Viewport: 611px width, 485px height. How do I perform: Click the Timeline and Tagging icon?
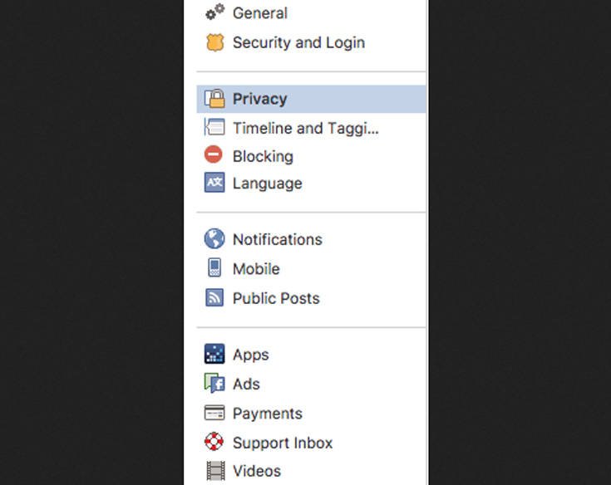coord(214,127)
